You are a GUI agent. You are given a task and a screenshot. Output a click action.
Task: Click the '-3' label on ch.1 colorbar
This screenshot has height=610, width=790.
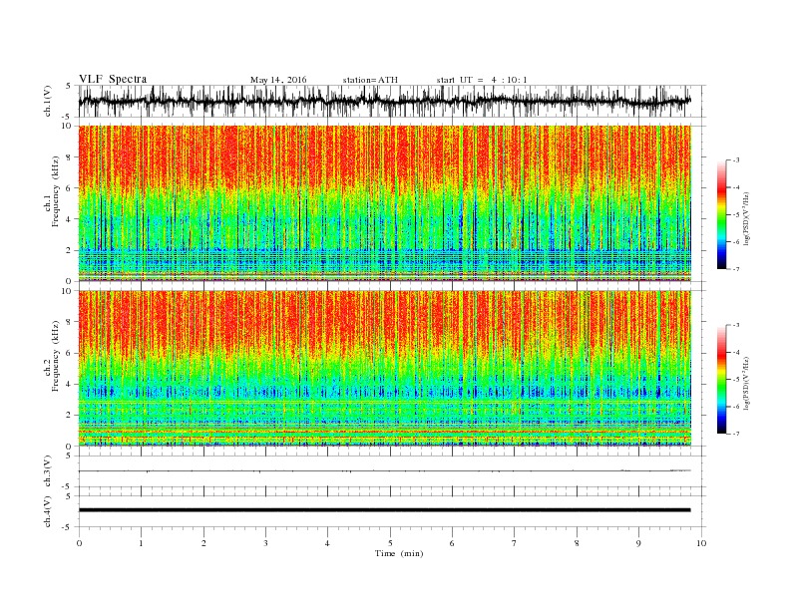pos(735,160)
